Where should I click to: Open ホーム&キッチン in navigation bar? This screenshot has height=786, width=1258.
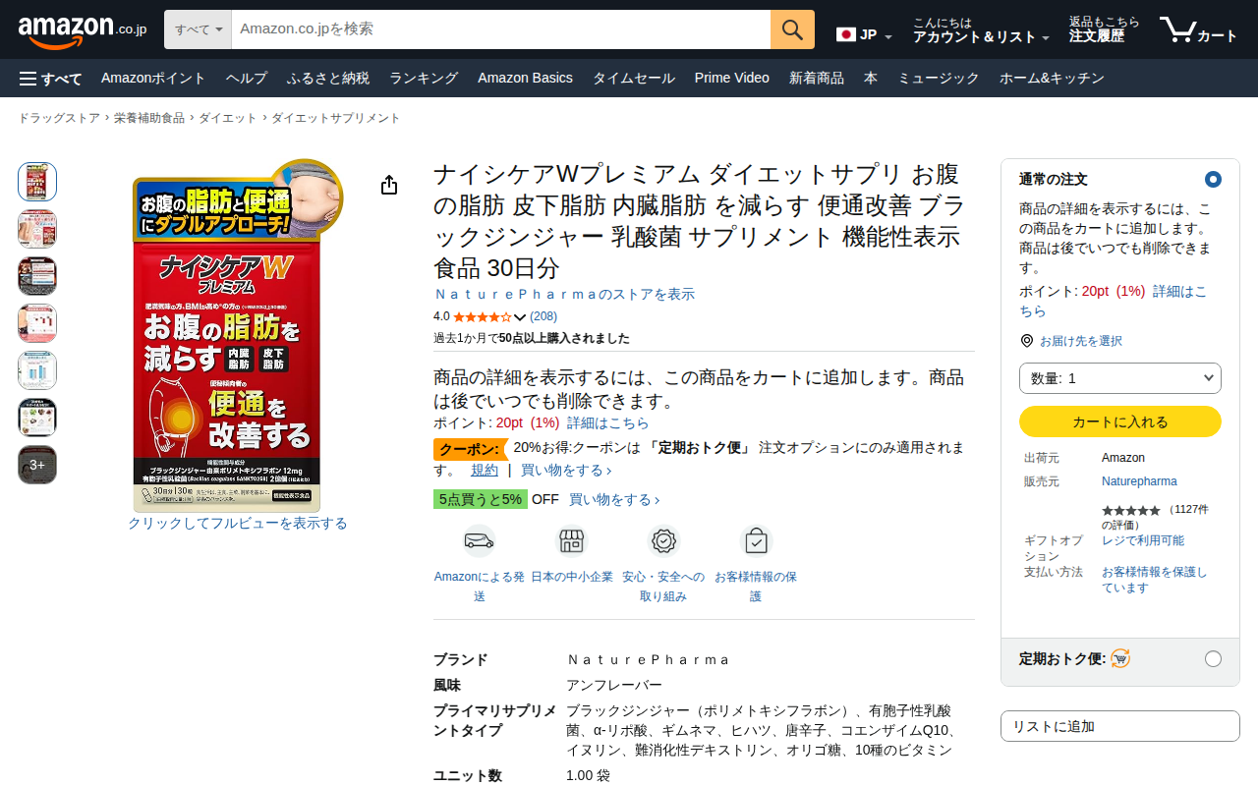tap(1052, 79)
